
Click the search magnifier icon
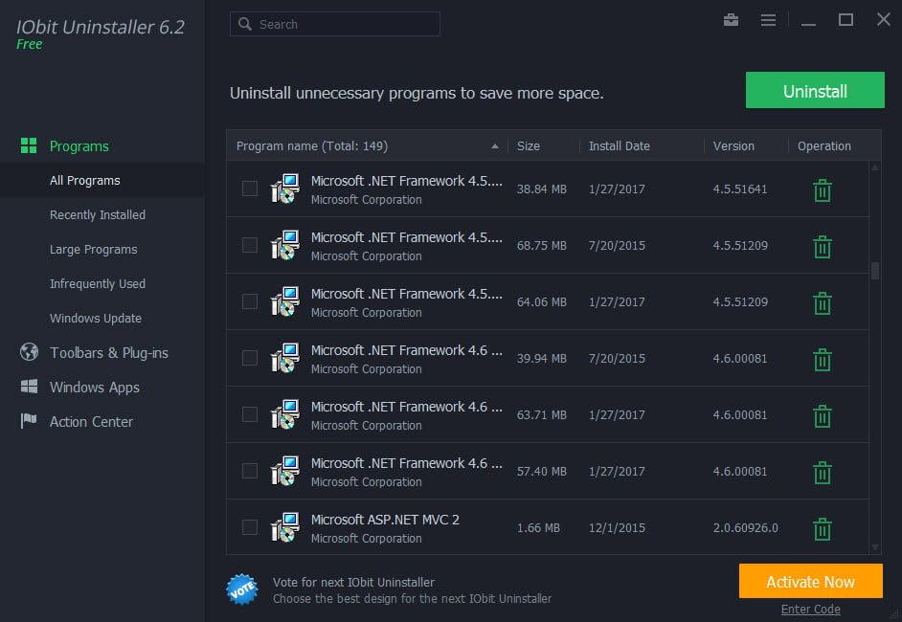click(x=245, y=24)
